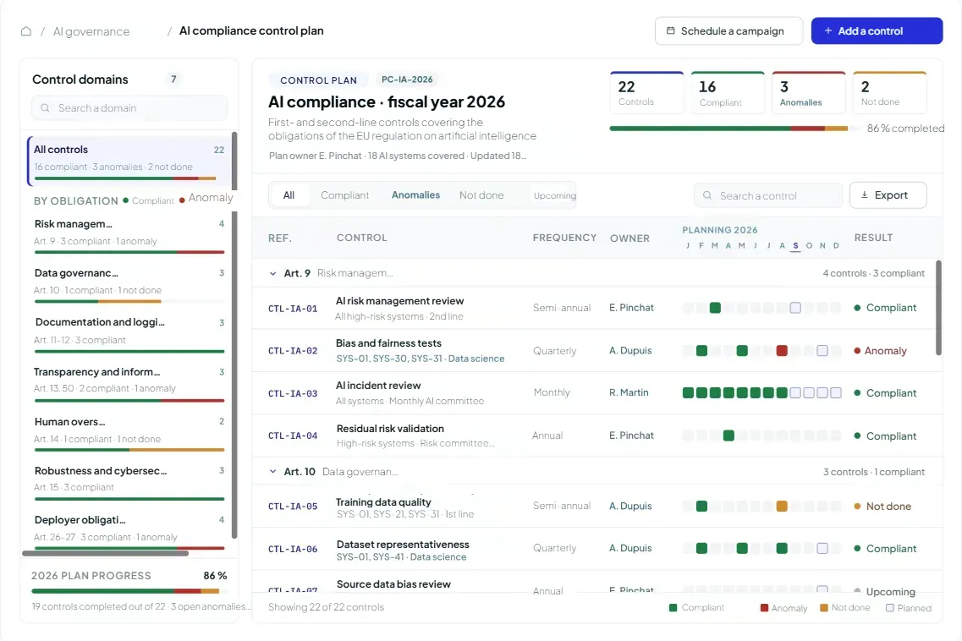Open AI governance breadcrumb link
This screenshot has width=962, height=641.
pos(91,31)
